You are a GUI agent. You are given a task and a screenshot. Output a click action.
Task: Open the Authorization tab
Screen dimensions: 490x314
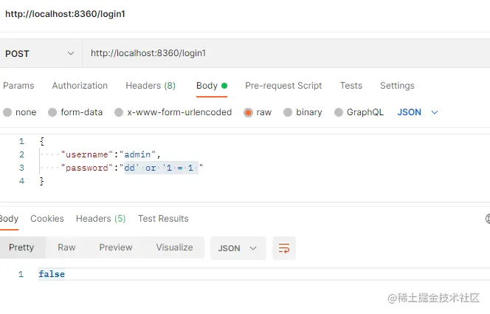[x=80, y=86]
